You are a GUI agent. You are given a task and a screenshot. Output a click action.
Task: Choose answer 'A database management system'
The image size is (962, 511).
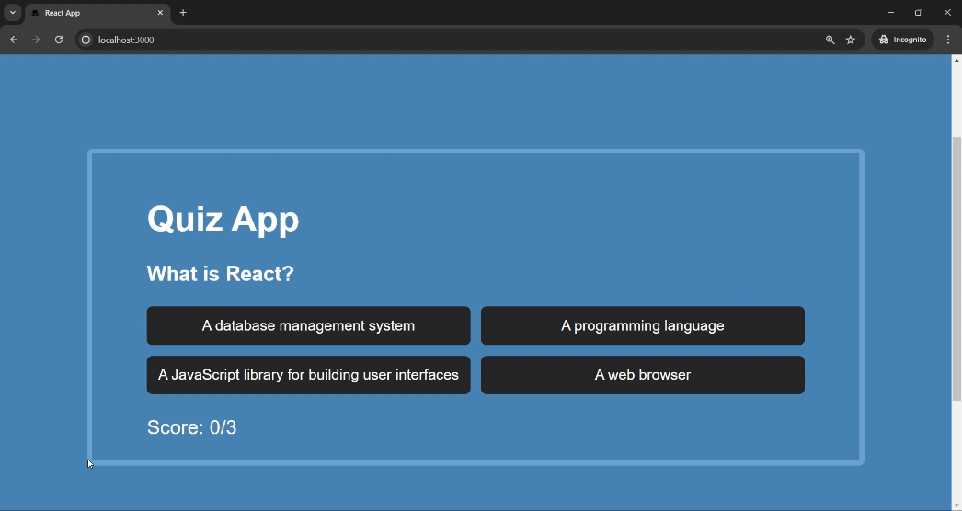click(309, 325)
